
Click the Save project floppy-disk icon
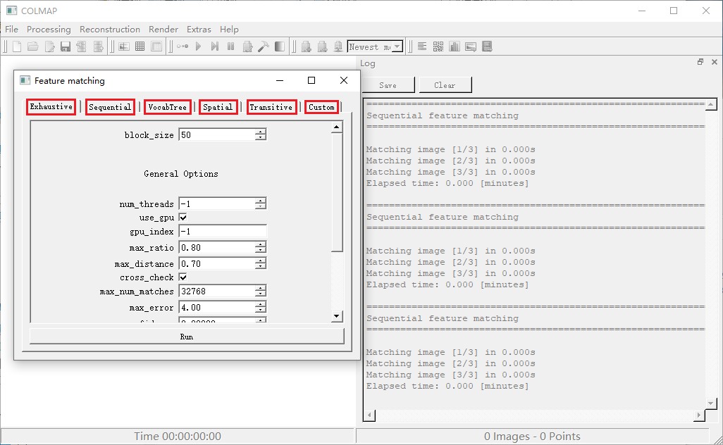click(66, 46)
